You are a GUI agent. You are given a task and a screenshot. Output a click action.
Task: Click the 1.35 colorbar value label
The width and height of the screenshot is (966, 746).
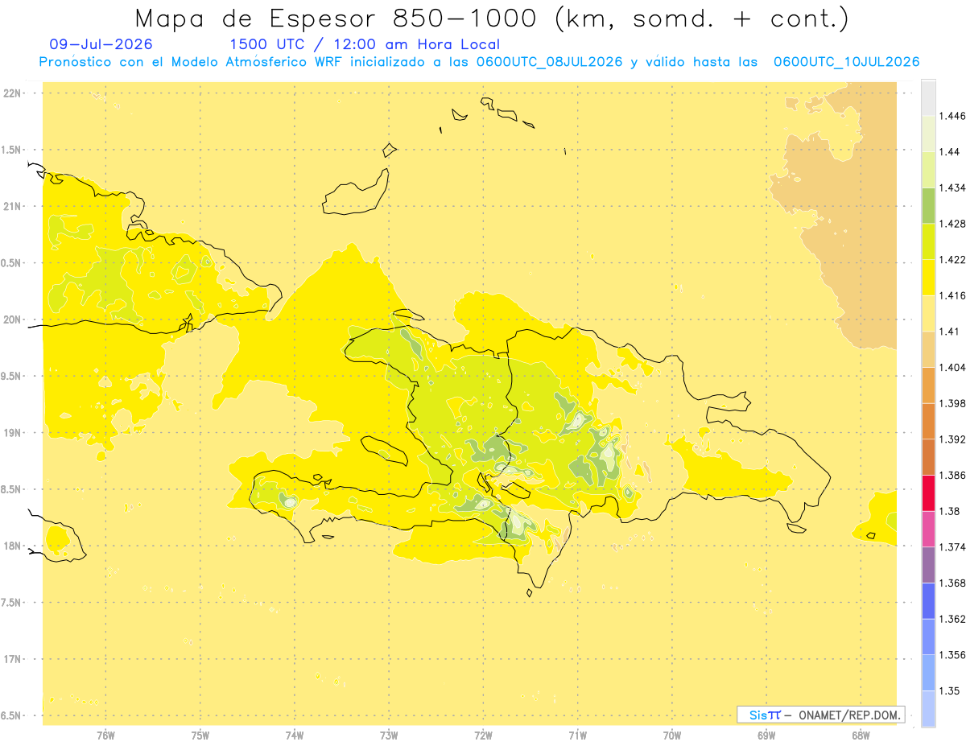coord(950,690)
